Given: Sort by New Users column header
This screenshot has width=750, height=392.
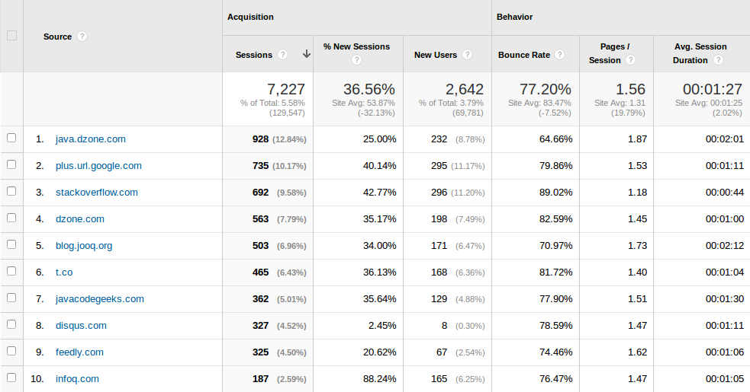Looking at the screenshot, I should pos(435,55).
